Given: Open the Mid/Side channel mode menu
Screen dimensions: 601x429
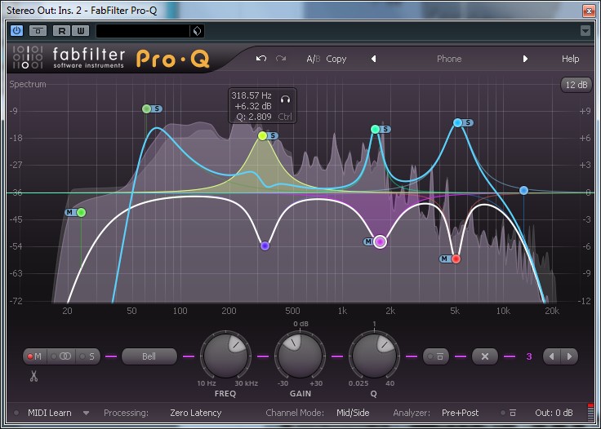Looking at the screenshot, I should tap(353, 413).
